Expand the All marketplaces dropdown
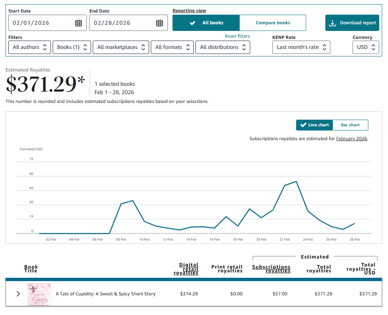 (x=122, y=47)
